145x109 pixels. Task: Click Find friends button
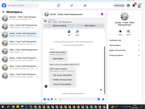[119, 6]
